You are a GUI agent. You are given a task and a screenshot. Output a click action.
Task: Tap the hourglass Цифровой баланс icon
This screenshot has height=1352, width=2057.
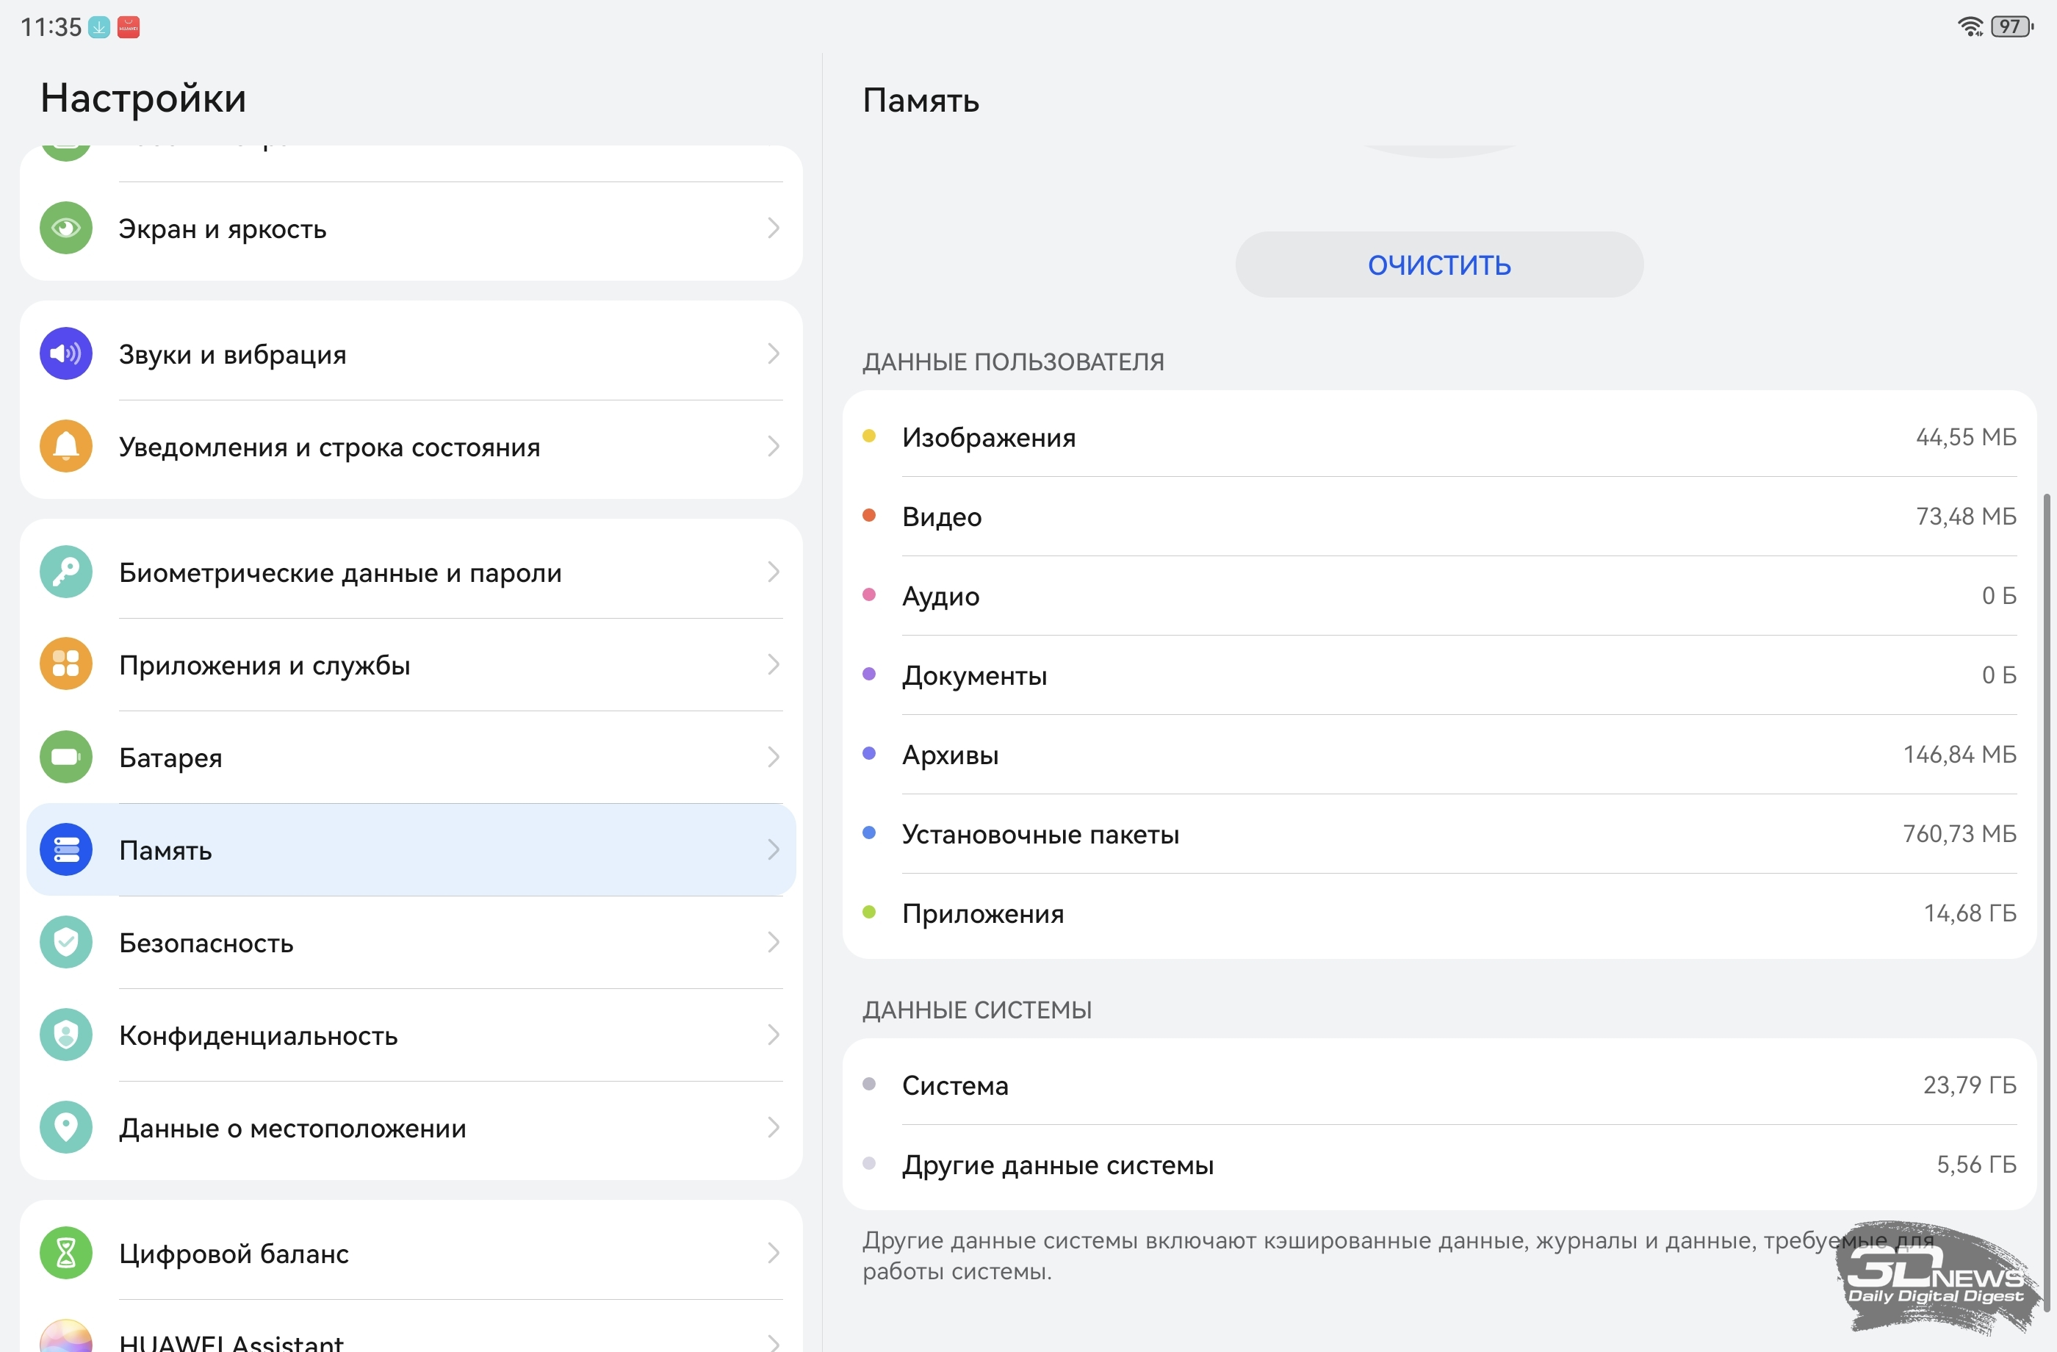tap(65, 1253)
